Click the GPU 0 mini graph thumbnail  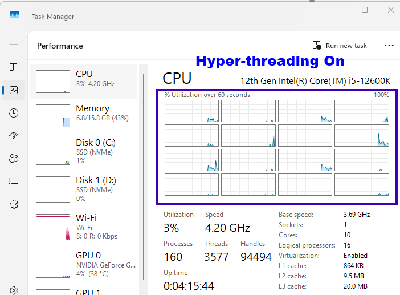point(53,265)
